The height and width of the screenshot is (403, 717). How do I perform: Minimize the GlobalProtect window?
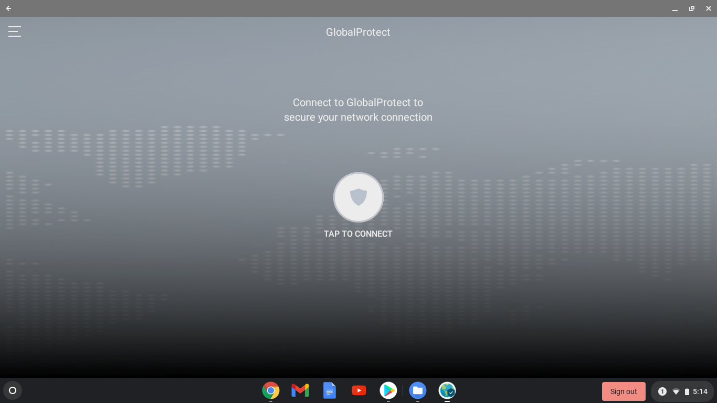point(674,8)
